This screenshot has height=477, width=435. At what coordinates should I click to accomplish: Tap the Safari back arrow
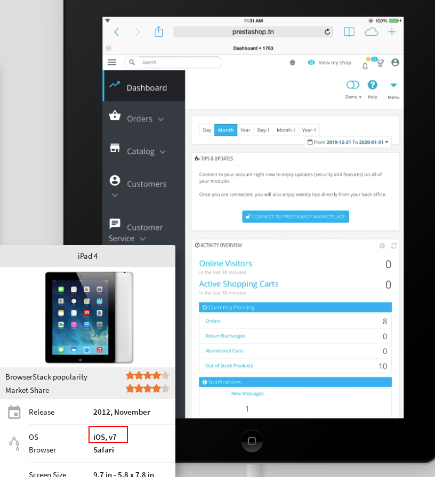tap(116, 32)
